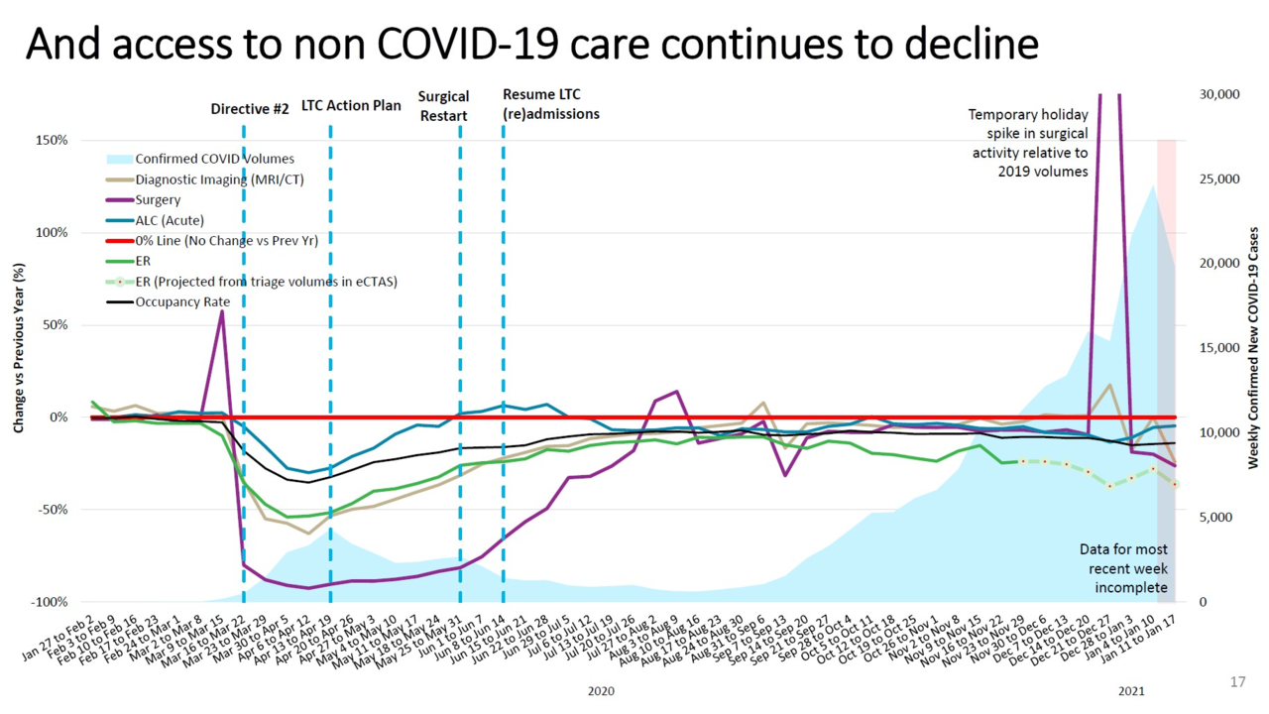Select the Surgical Restart marker label

(x=443, y=106)
